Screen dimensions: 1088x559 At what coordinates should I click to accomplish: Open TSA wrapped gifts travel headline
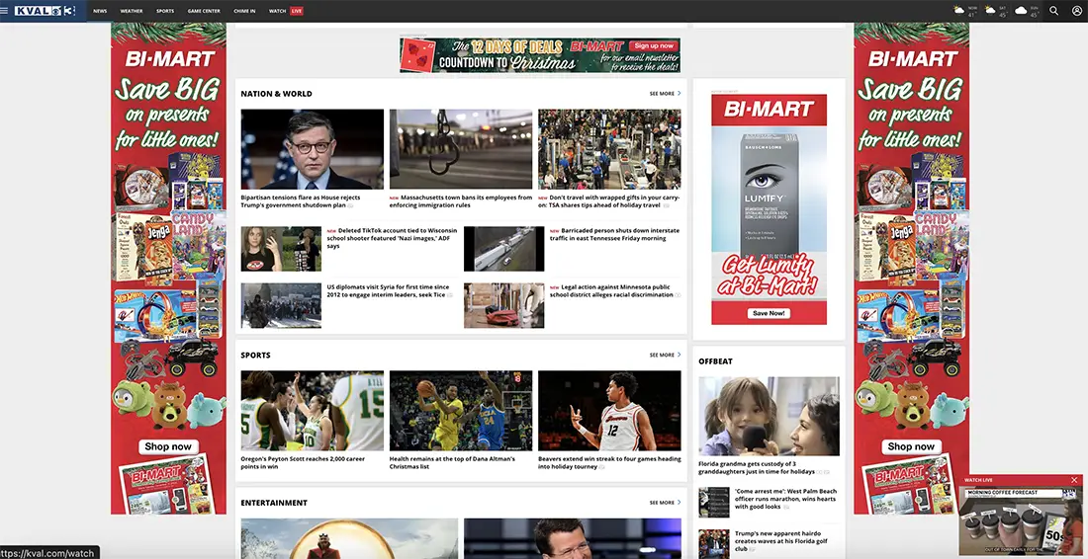click(609, 200)
